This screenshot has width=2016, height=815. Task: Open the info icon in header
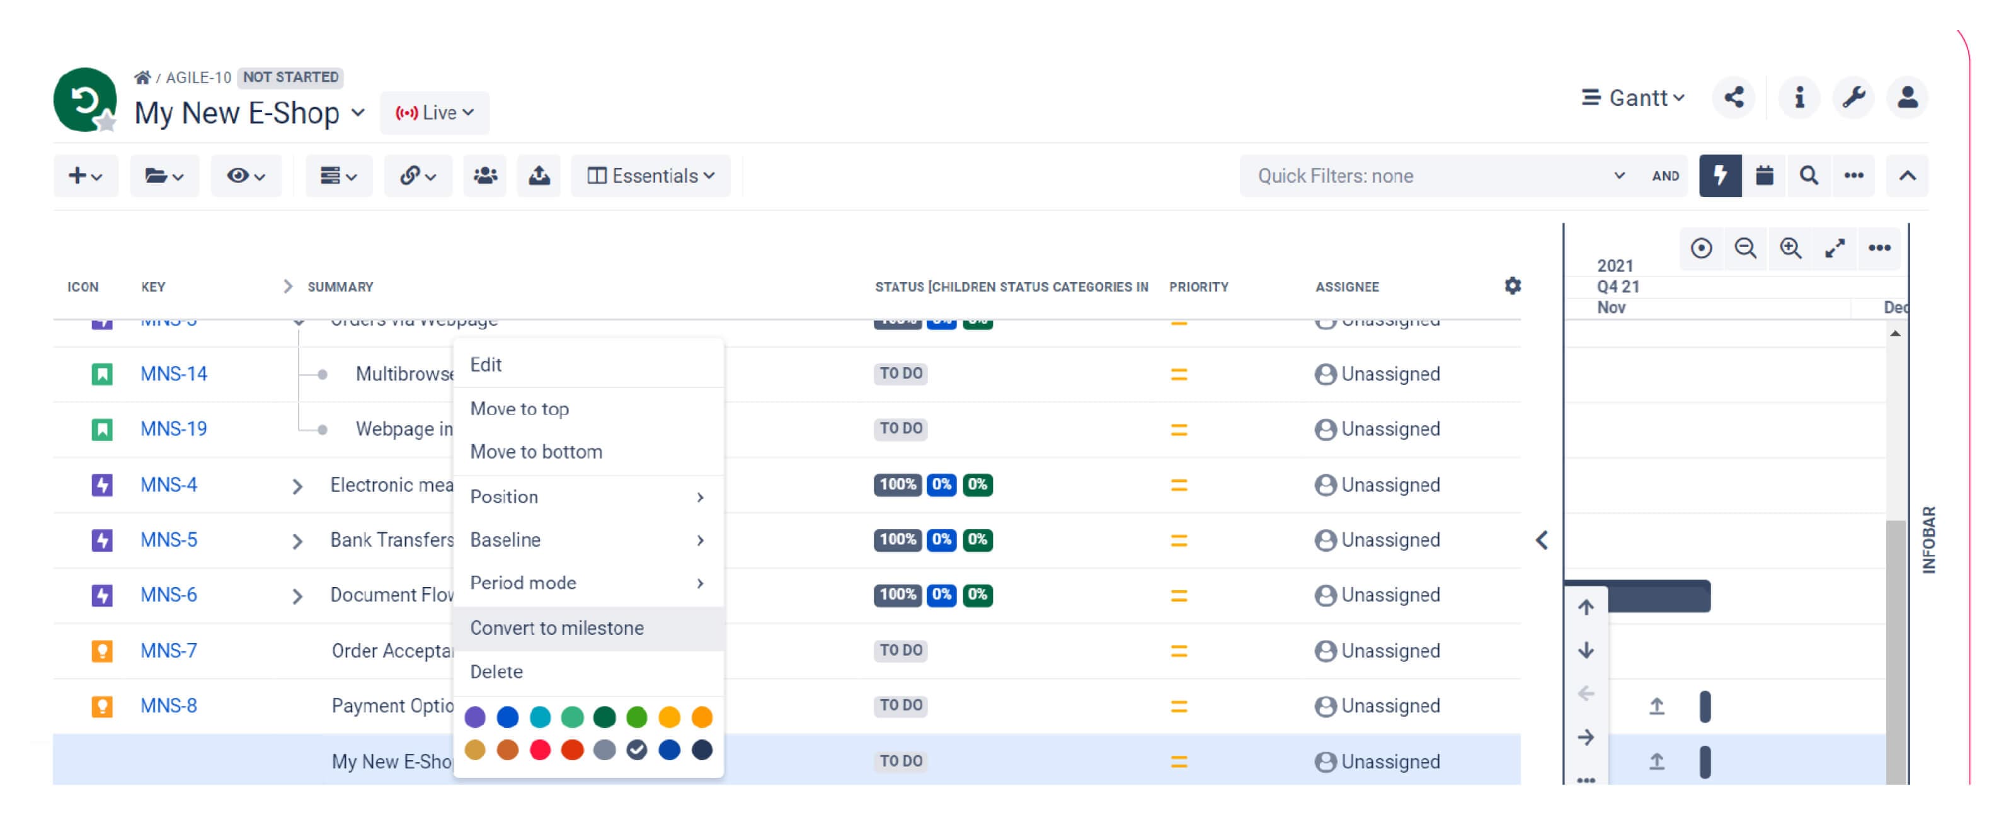click(1799, 98)
